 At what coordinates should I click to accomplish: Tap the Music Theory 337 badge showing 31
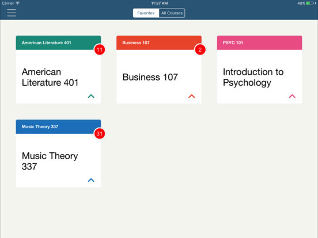[100, 133]
